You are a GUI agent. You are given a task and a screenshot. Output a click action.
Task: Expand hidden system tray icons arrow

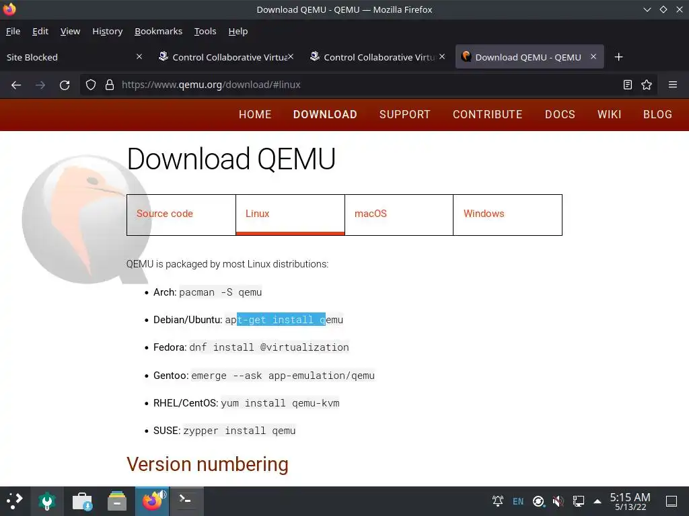tap(597, 501)
